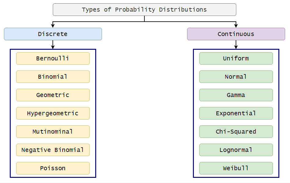Click the Chi-Squared box
290x183 pixels.
(236, 131)
